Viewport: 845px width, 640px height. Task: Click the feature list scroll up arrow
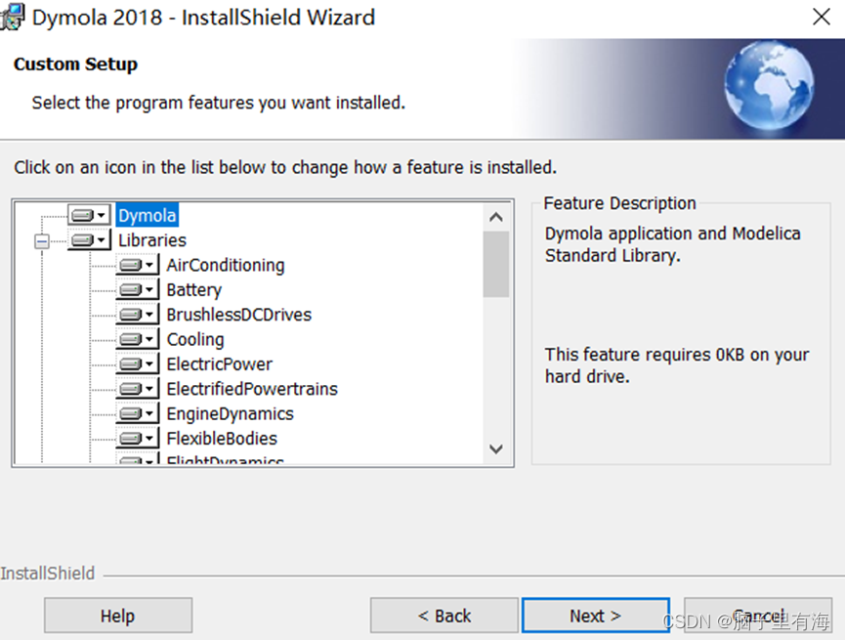(x=496, y=217)
